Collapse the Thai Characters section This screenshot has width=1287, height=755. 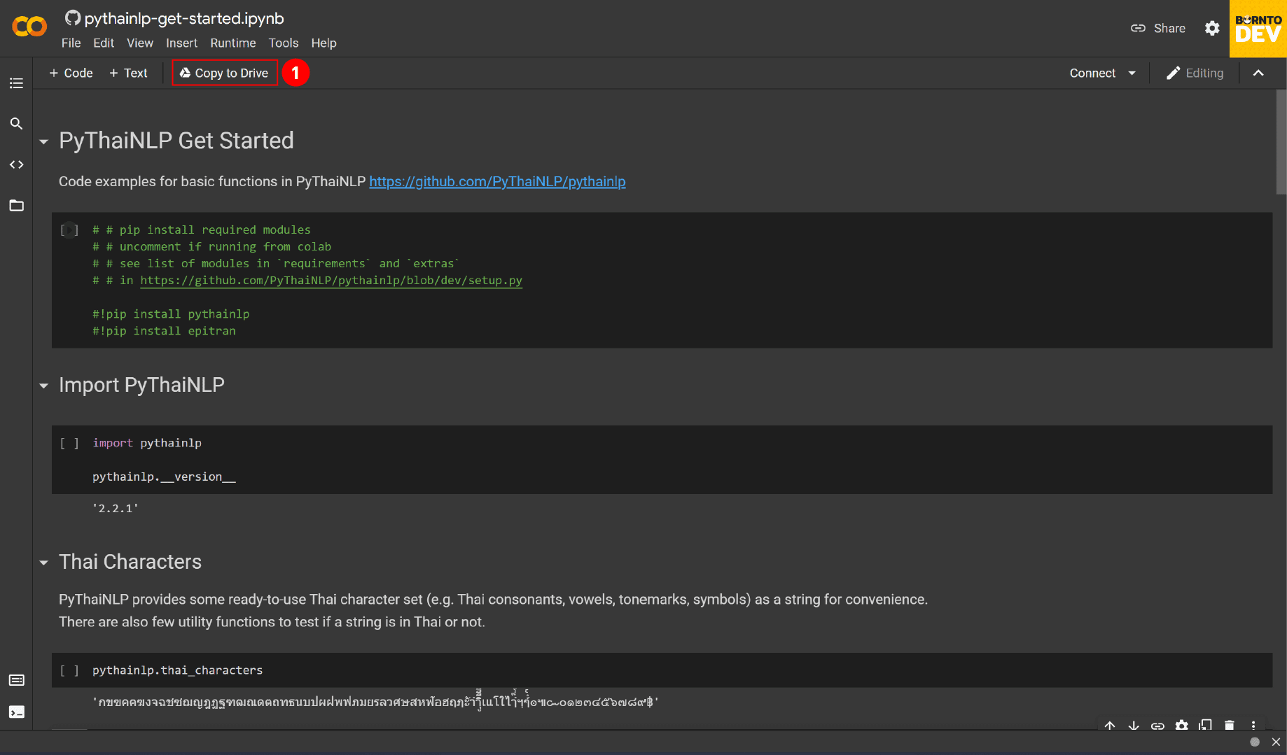point(44,563)
